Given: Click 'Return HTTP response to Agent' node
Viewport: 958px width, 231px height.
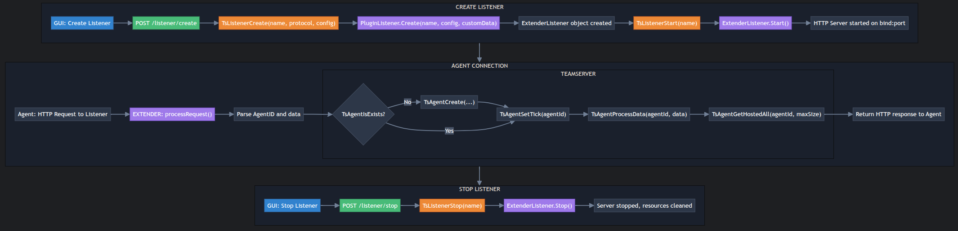Looking at the screenshot, I should point(898,114).
